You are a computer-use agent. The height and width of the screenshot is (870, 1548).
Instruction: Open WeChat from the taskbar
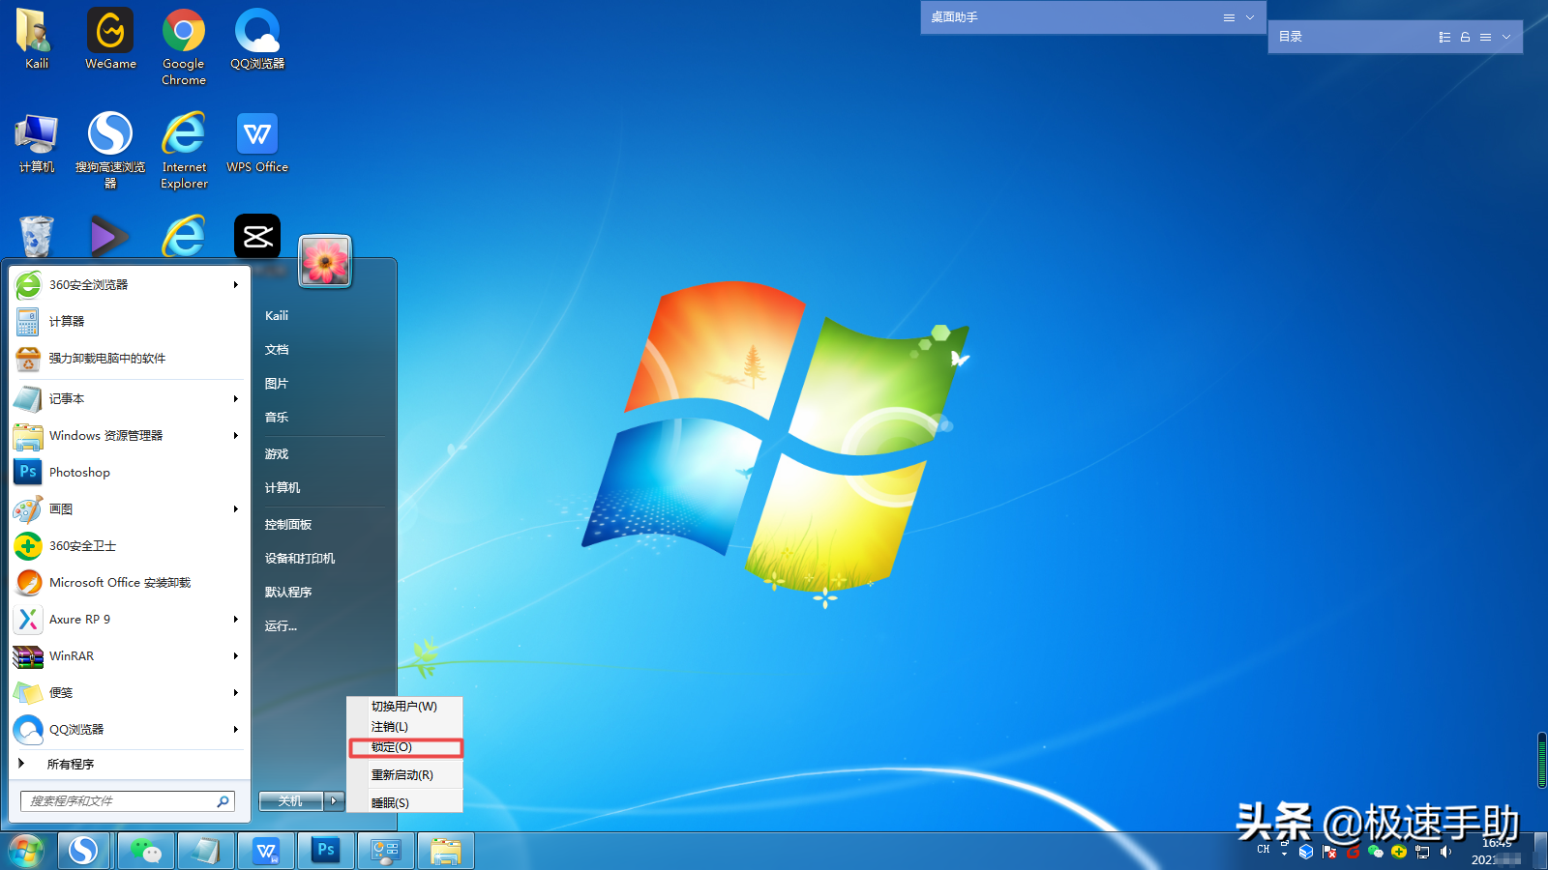pyautogui.click(x=146, y=851)
